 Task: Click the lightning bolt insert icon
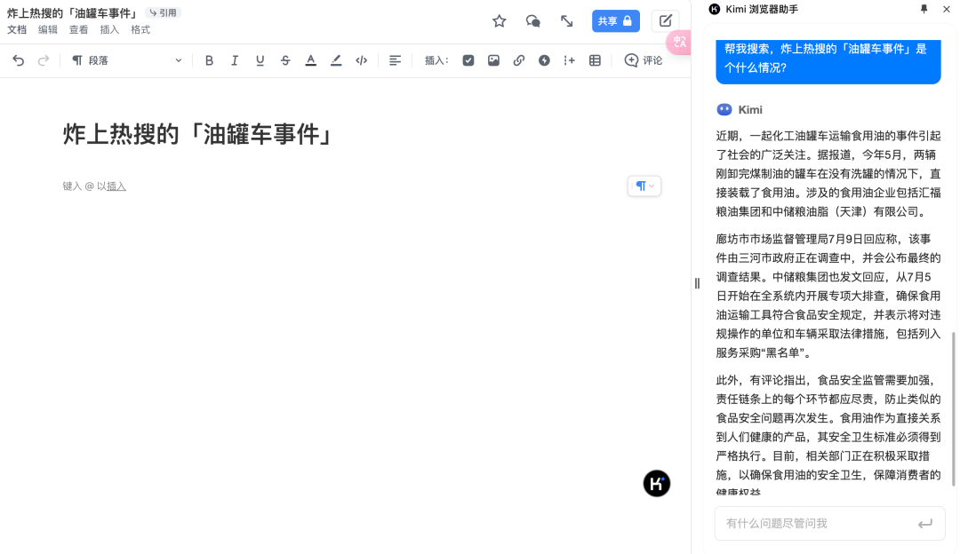coord(544,60)
